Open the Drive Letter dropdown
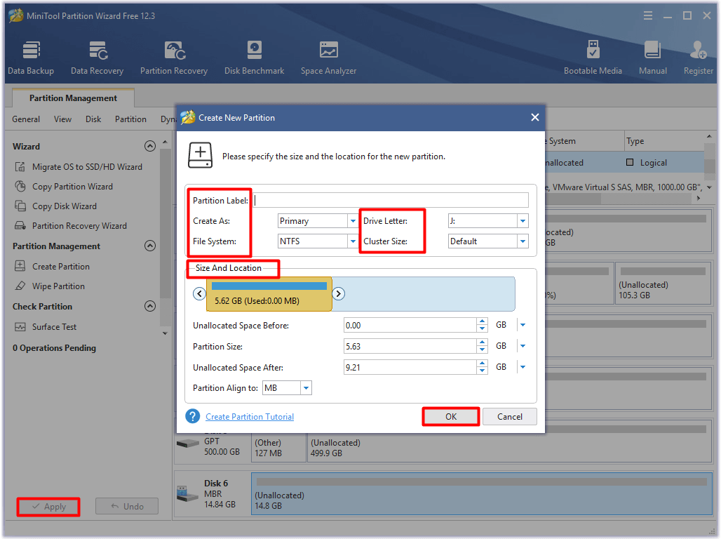Screen dimensions: 721x539 523,221
